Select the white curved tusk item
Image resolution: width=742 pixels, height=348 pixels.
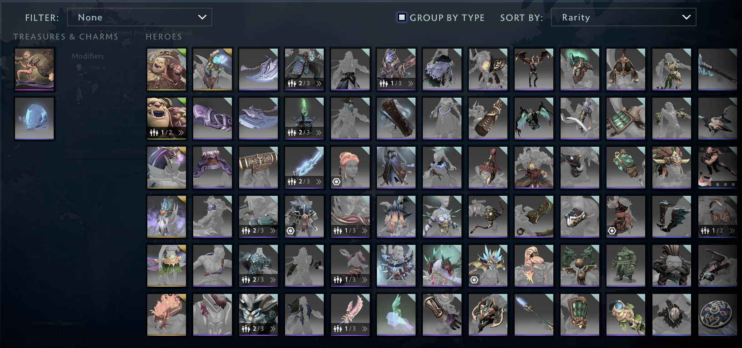point(580,119)
